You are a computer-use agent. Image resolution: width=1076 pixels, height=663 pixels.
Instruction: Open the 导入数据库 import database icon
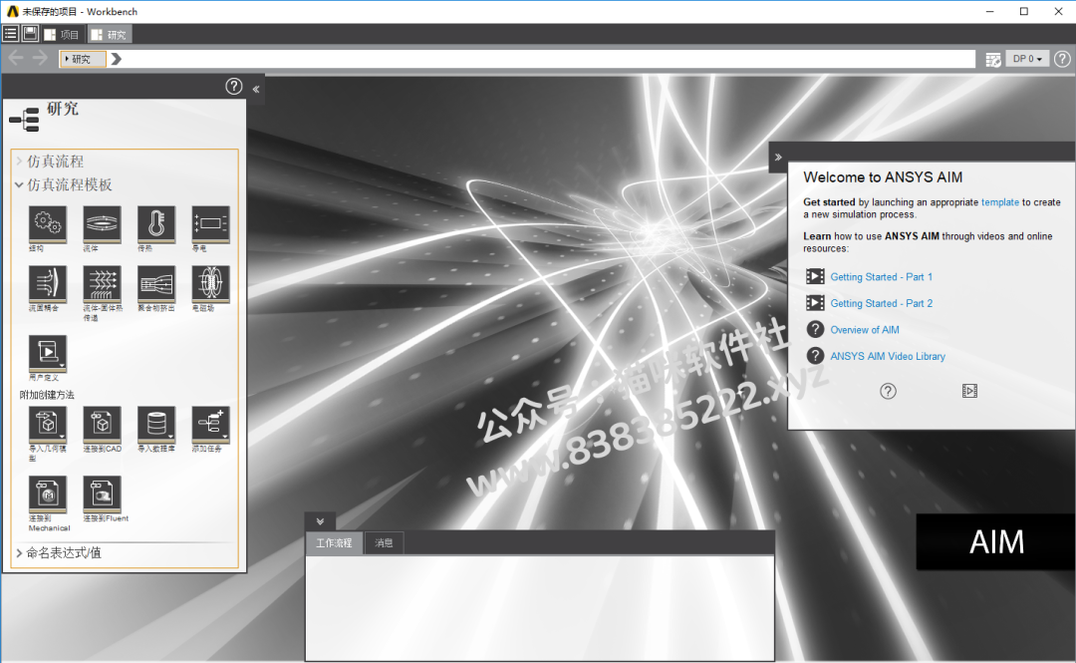pyautogui.click(x=155, y=424)
